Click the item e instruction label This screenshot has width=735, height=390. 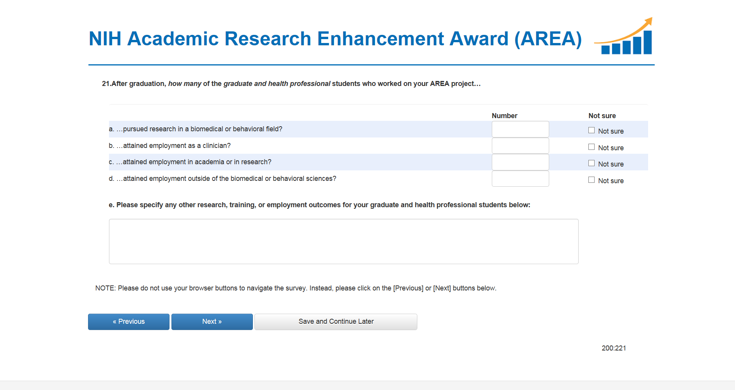pos(319,205)
